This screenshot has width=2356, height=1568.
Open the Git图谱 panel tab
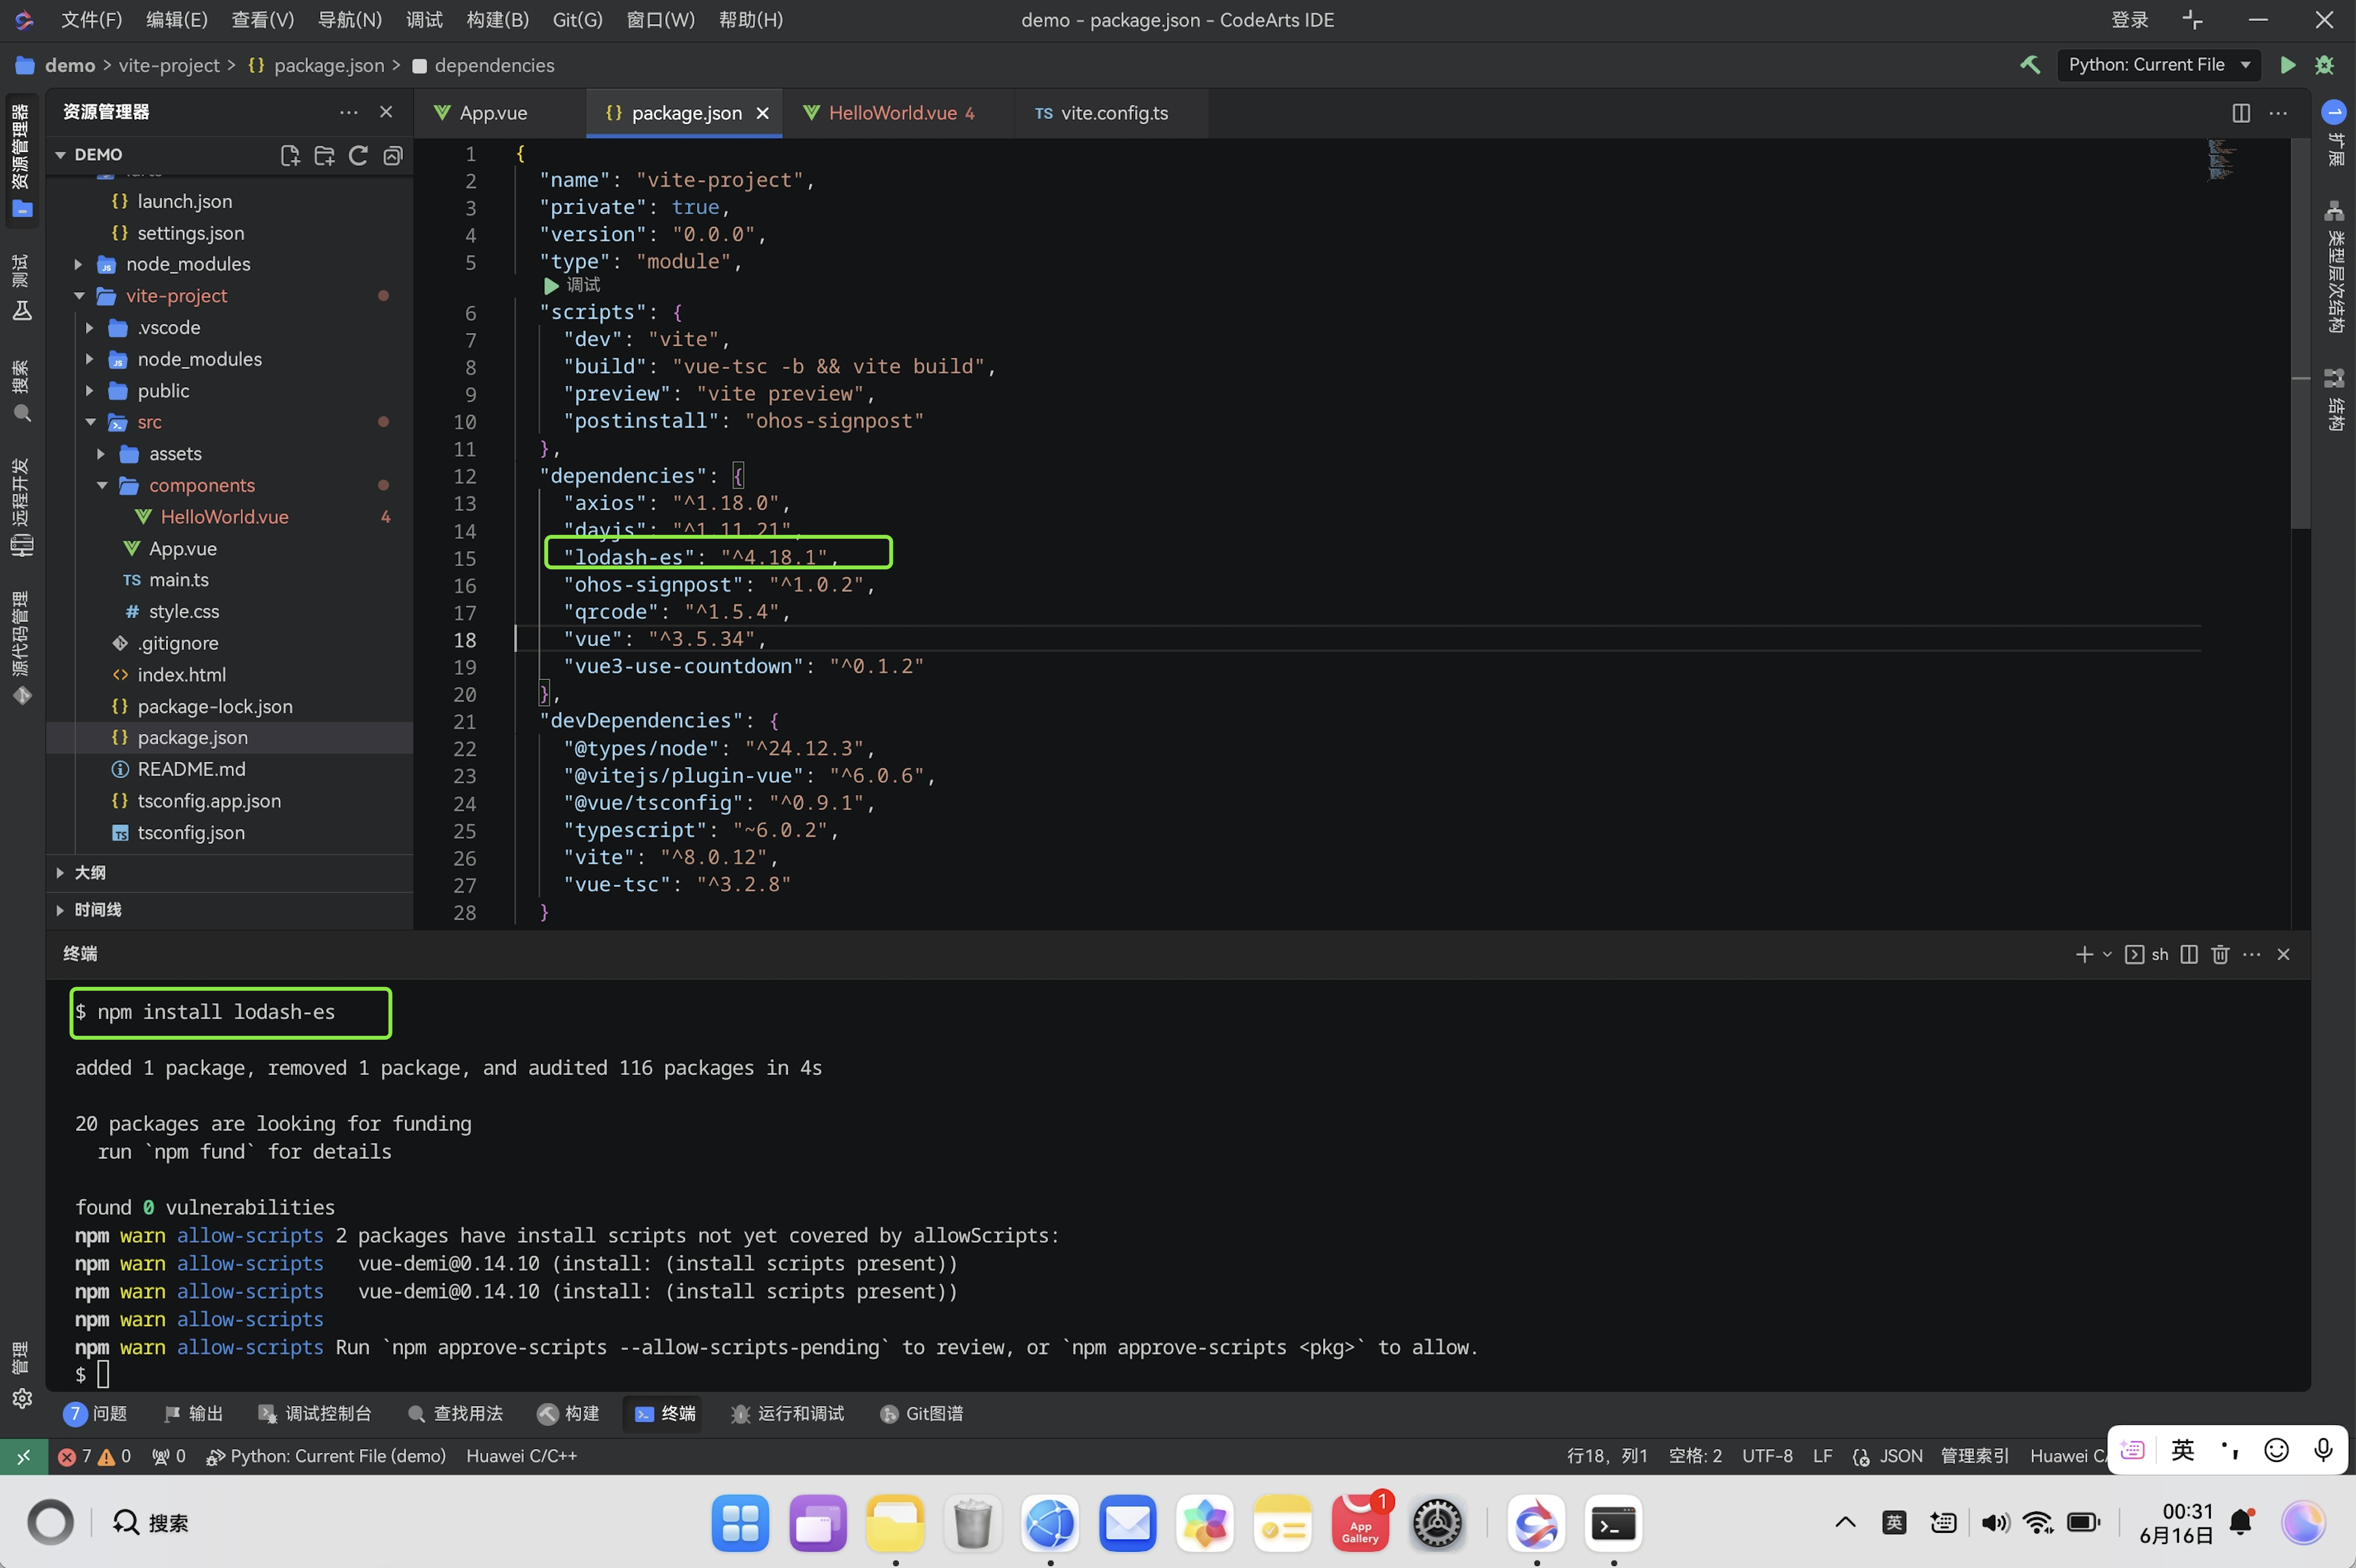coord(921,1414)
